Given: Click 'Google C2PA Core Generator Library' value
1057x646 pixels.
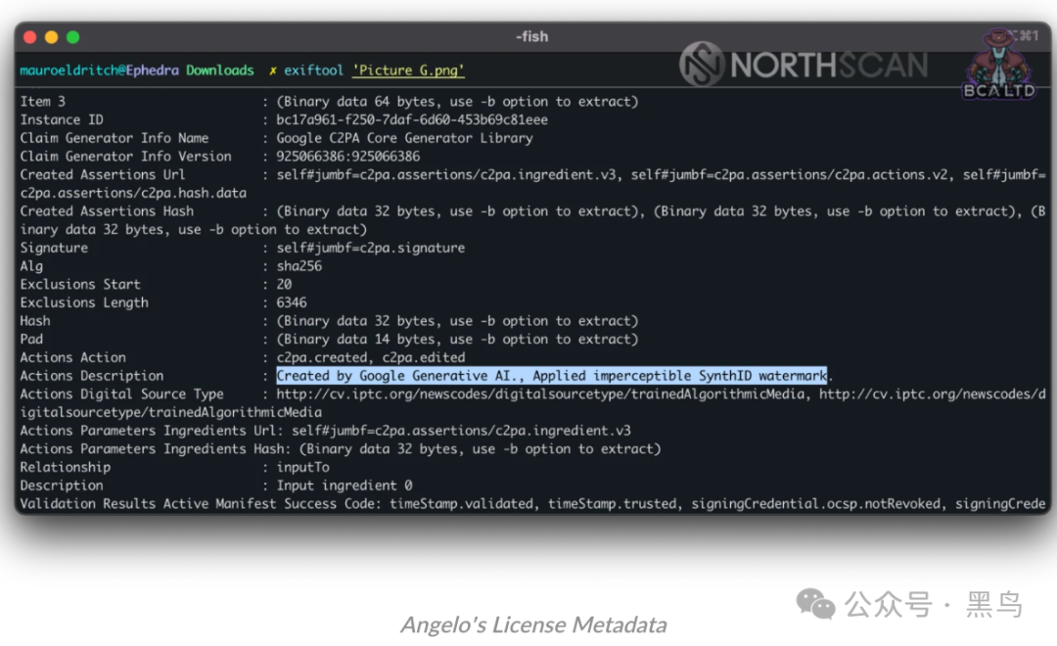Looking at the screenshot, I should 404,138.
